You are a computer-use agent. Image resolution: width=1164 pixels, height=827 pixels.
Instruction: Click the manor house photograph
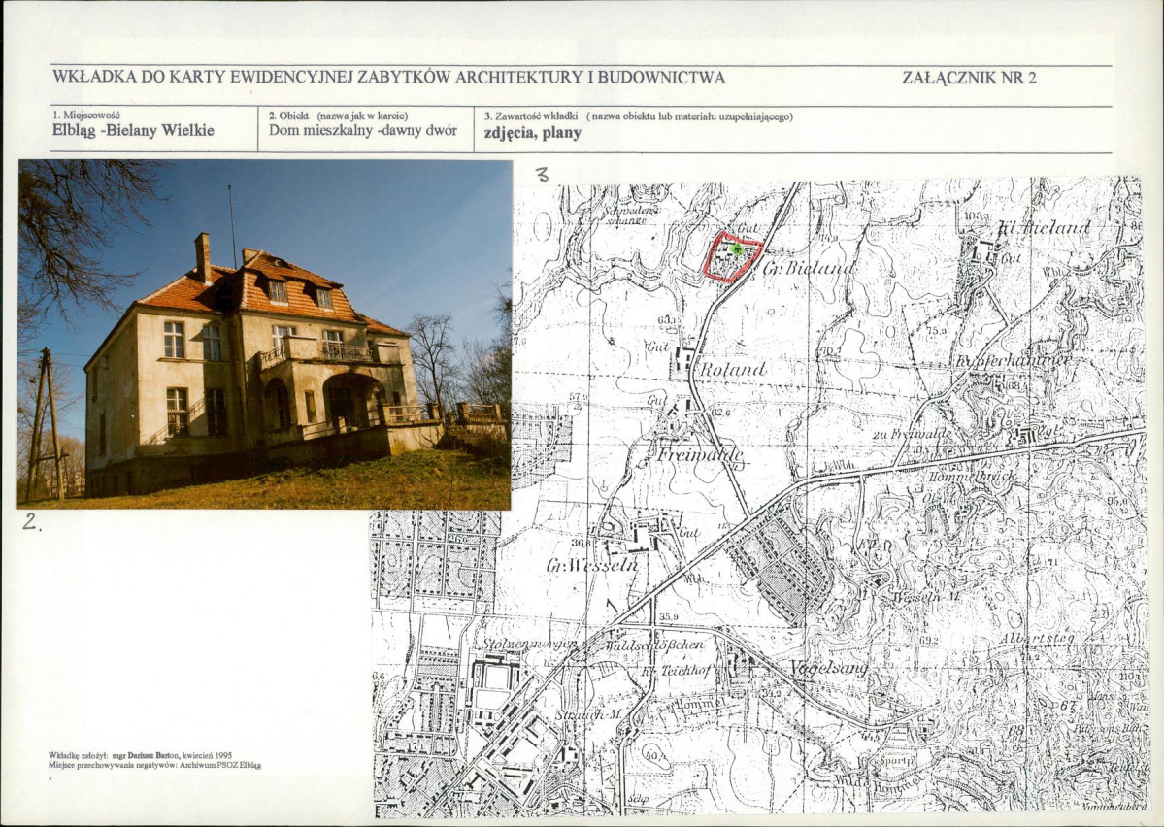coord(264,334)
